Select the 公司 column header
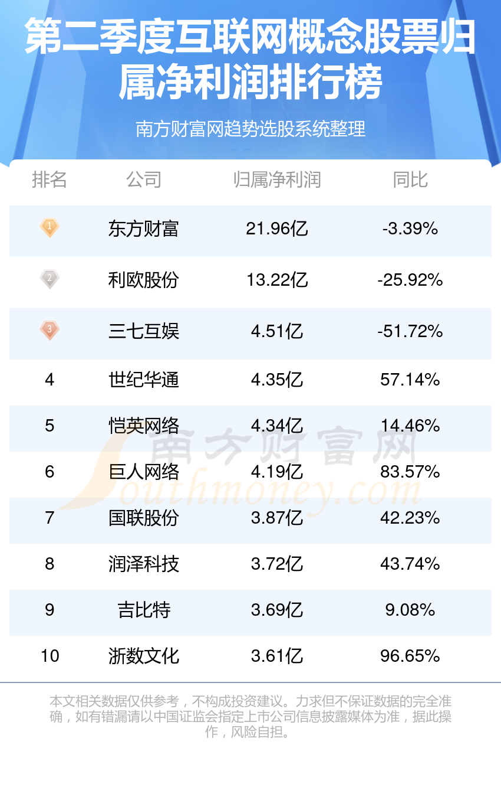This screenshot has width=501, height=797. point(144,179)
